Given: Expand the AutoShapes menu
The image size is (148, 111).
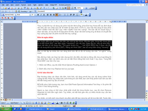Looking at the screenshot, I should (15, 103).
